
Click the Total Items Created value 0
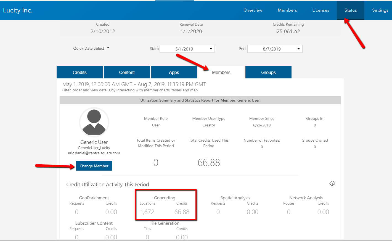coord(156,163)
